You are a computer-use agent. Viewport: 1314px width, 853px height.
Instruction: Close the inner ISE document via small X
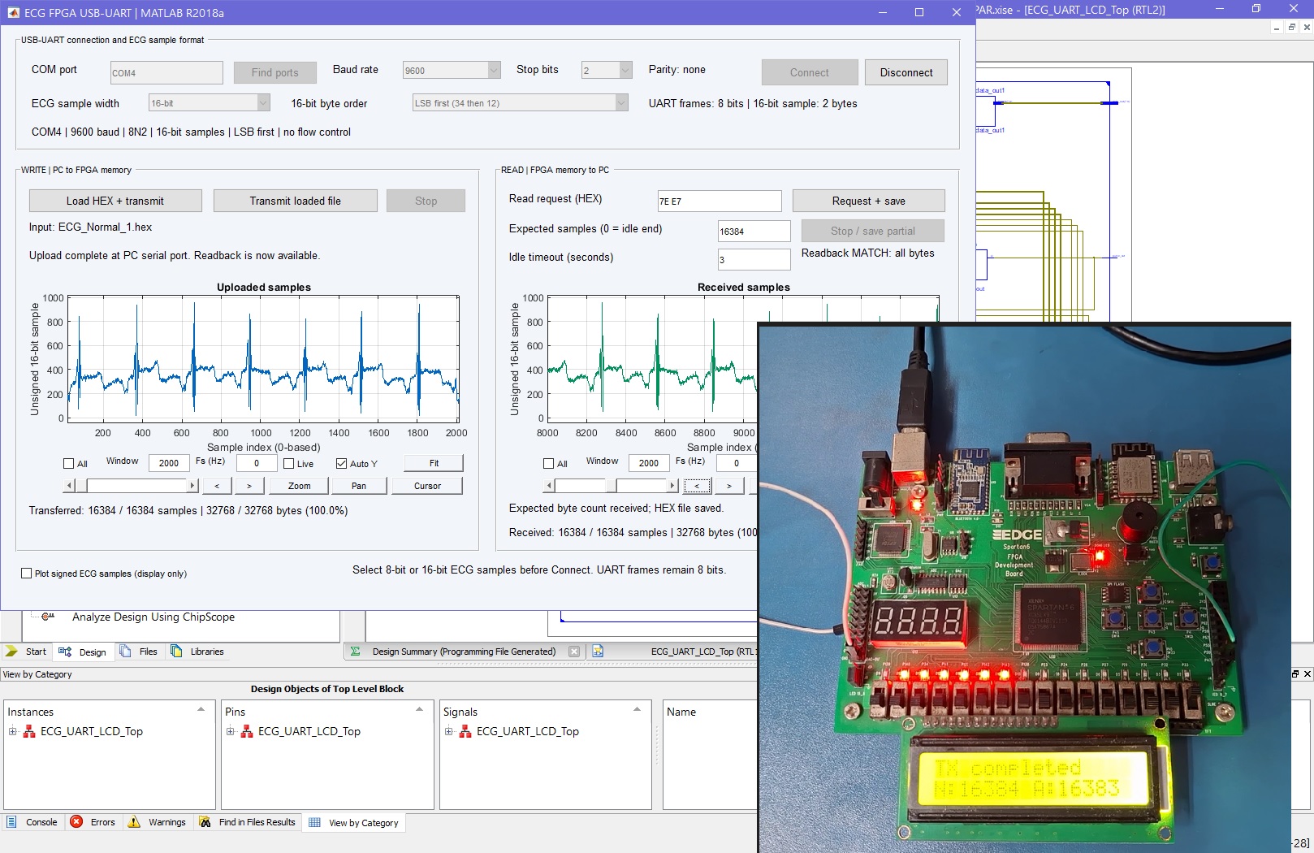(x=1307, y=27)
